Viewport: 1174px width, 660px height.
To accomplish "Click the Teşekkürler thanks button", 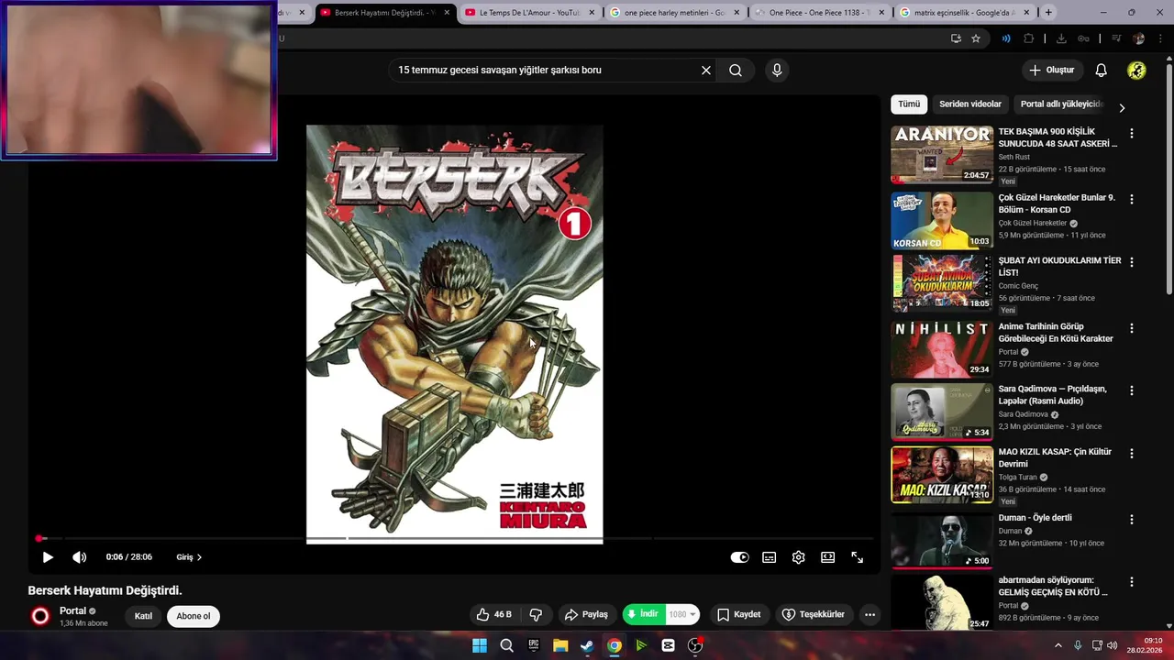I will [x=813, y=614].
